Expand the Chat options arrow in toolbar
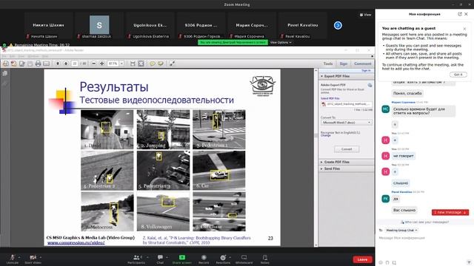This screenshot has width=474, height=266. (x=167, y=257)
